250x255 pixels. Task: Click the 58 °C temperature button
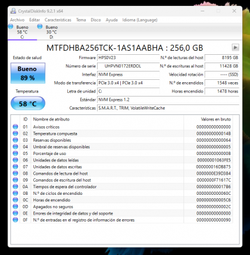click(28, 104)
